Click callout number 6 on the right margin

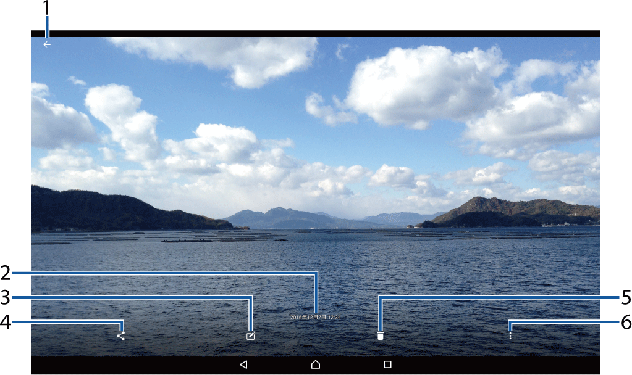(626, 322)
